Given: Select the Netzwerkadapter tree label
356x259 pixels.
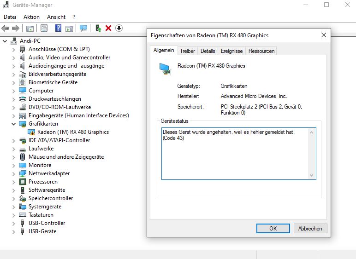Looking at the screenshot, I should pos(49,173).
